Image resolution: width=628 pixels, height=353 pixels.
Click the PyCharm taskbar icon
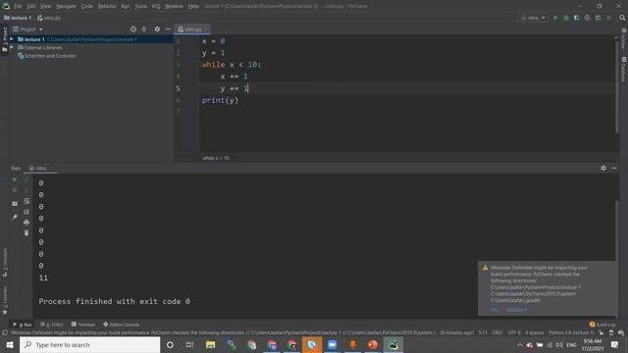tap(392, 344)
